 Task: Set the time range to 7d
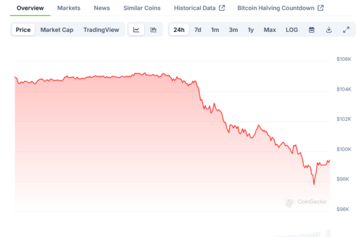[198, 29]
